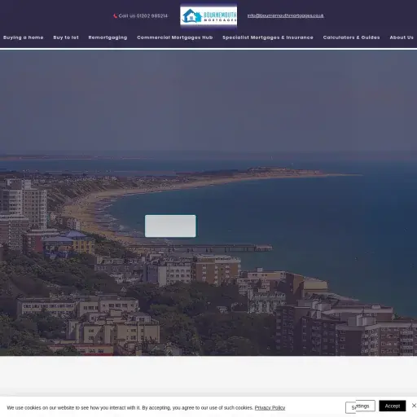Viewport: 417px width, 417px height.
Task: Open Specialist Mortgages & Insurance menu
Action: tap(268, 37)
